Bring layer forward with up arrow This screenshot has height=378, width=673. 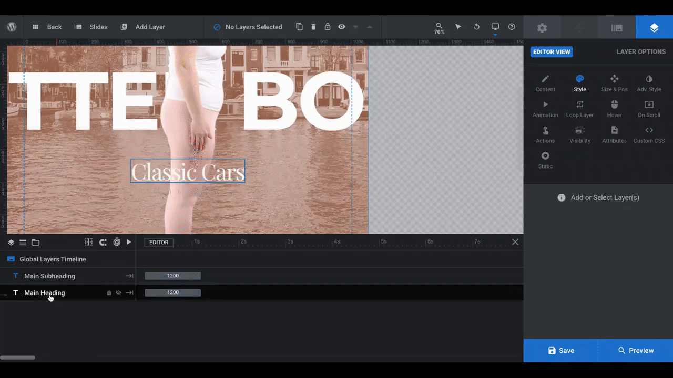(370, 27)
